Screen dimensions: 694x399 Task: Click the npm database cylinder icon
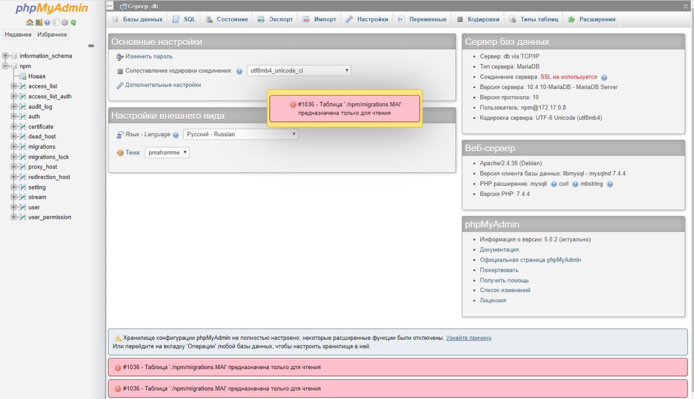coord(14,66)
